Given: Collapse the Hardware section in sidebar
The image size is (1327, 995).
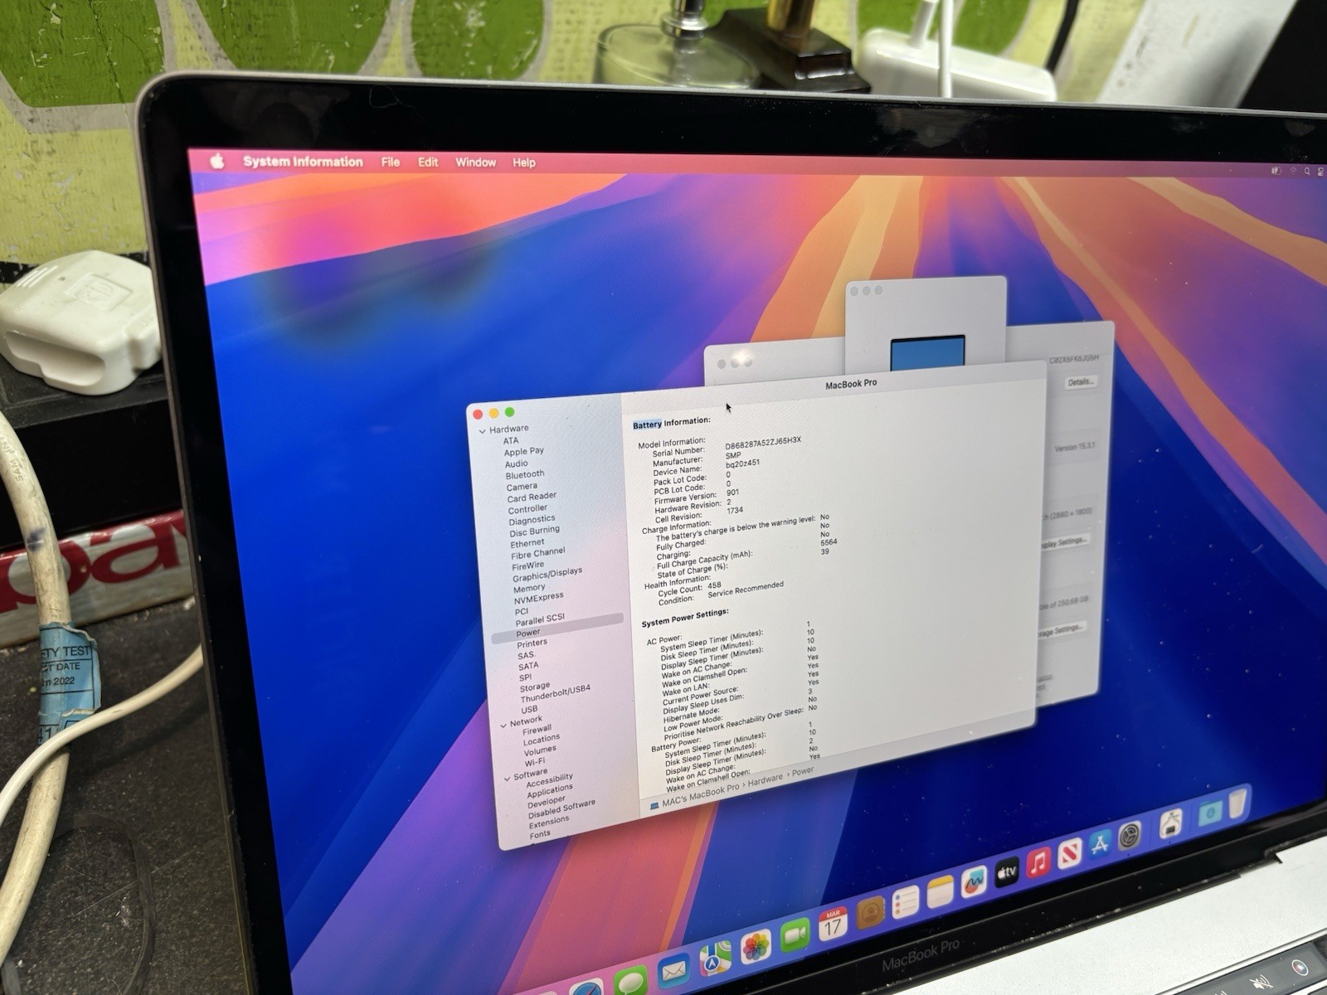Looking at the screenshot, I should pyautogui.click(x=482, y=431).
